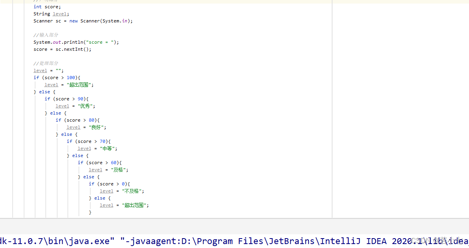469x248 pixels.
Task: Click the "不及格" string literal
Action: pos(132,191)
